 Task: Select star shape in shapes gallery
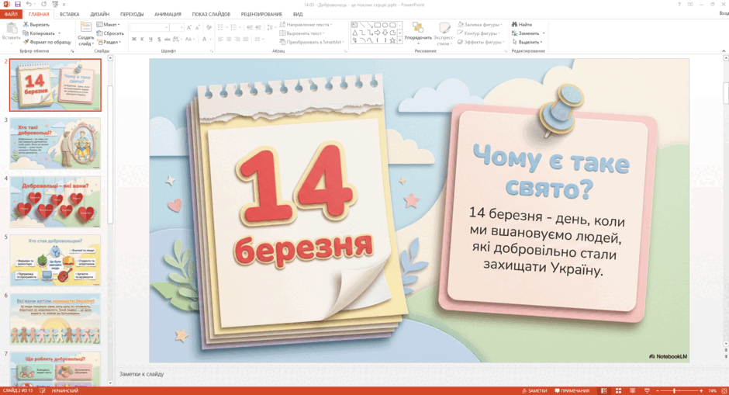392,40
